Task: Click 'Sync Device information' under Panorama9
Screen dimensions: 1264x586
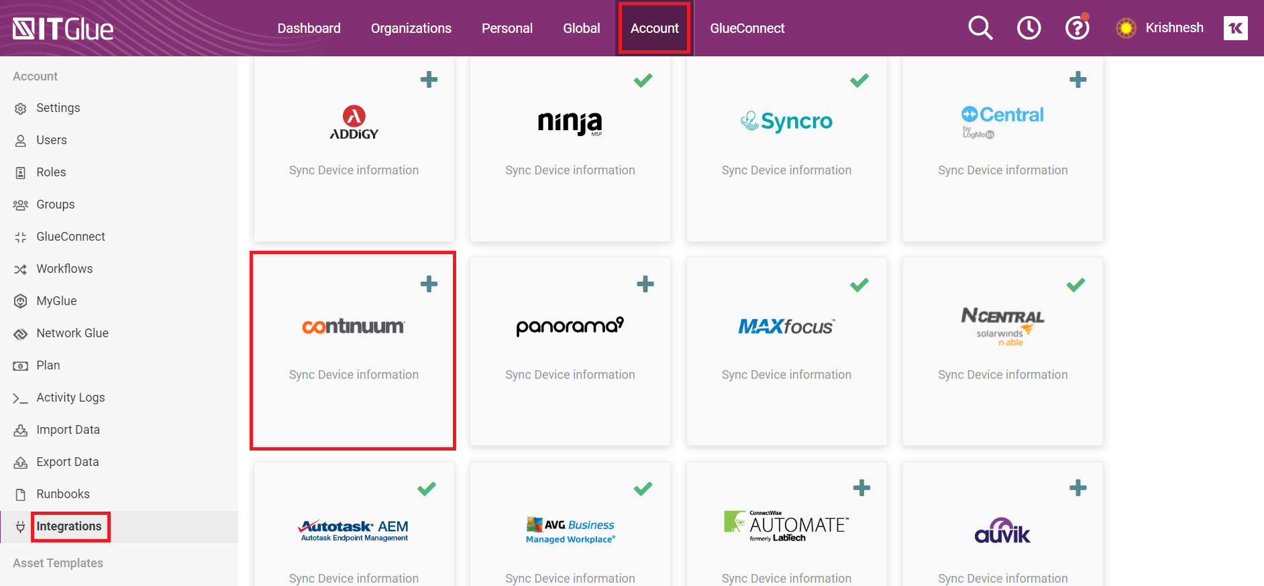Action: tap(570, 375)
